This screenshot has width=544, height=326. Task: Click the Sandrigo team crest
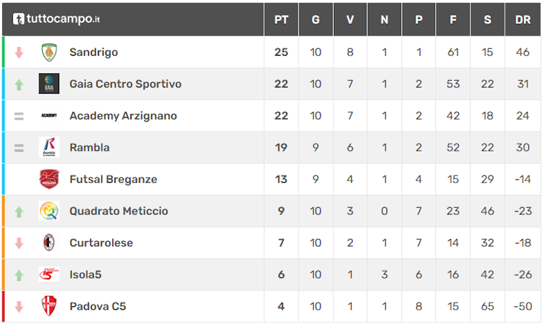coord(49,52)
